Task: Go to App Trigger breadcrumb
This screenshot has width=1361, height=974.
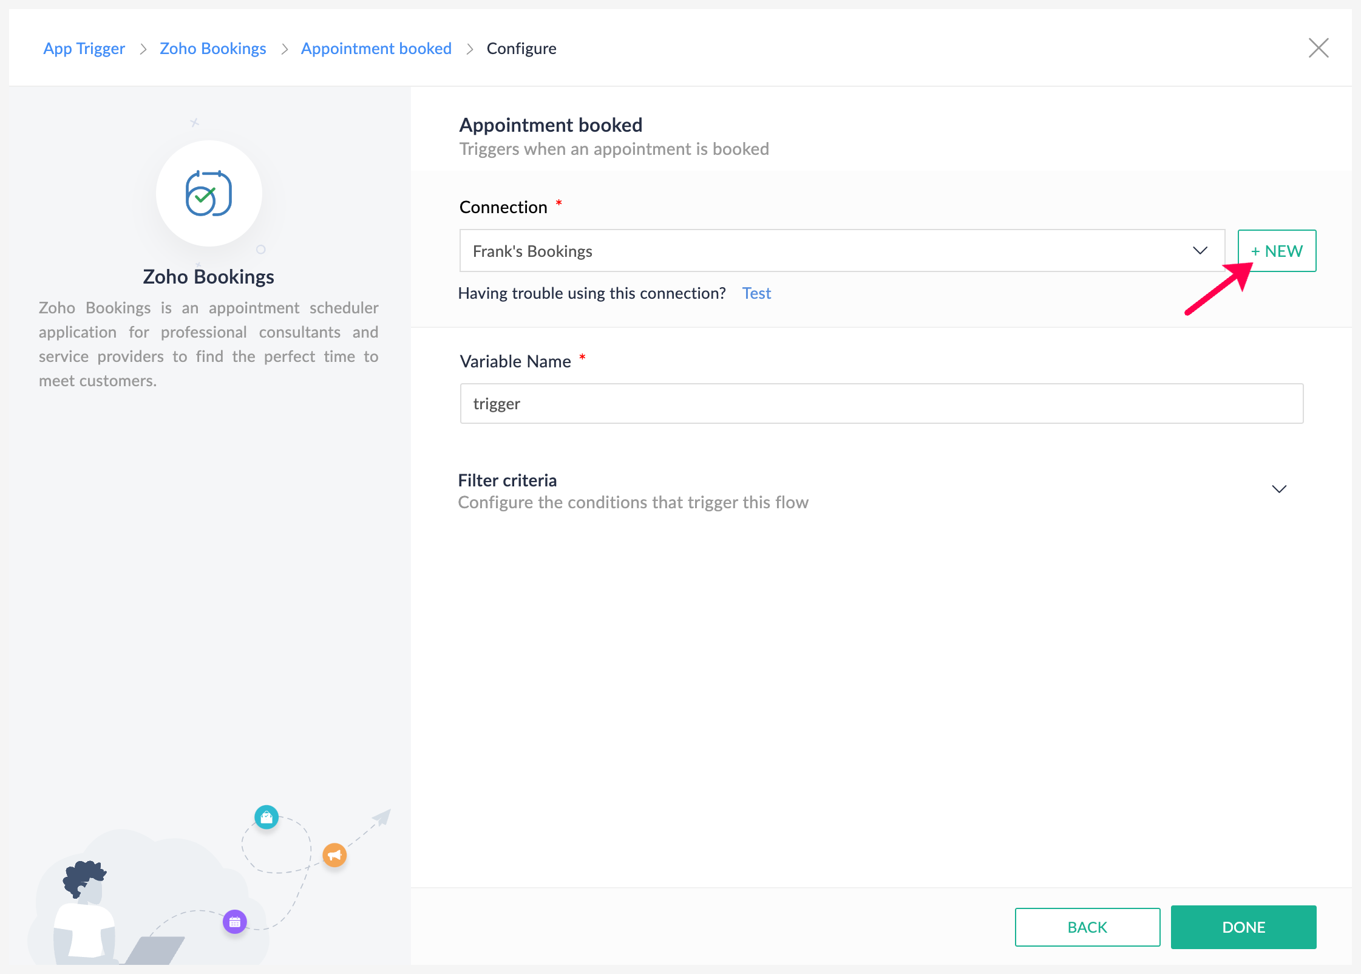Action: tap(84, 49)
